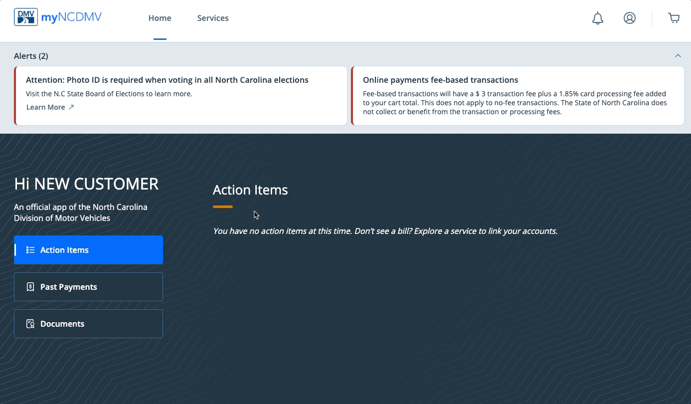Open the Services tab
This screenshot has width=691, height=404.
coord(213,18)
